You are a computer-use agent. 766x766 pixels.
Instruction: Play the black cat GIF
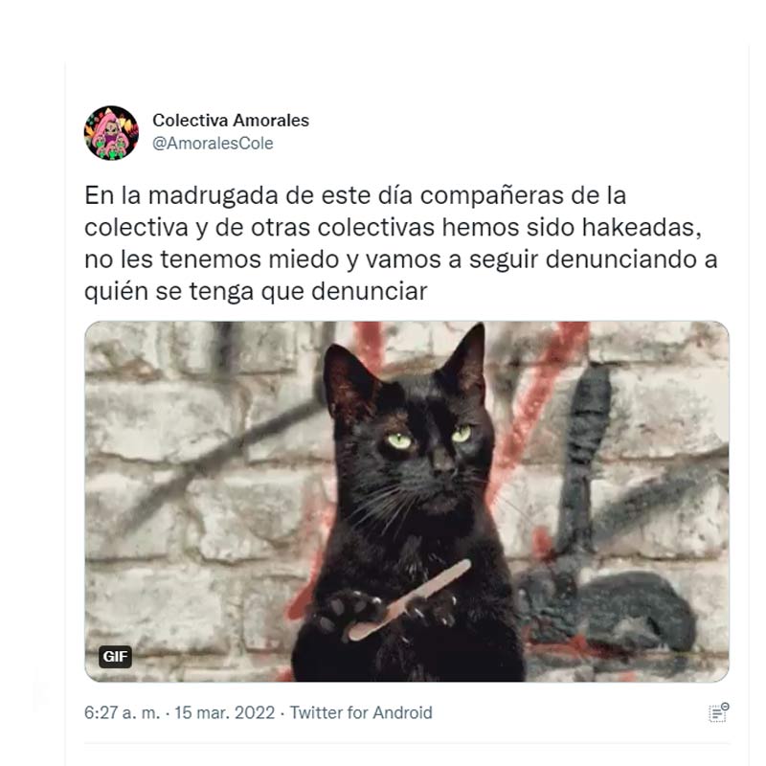(x=406, y=501)
